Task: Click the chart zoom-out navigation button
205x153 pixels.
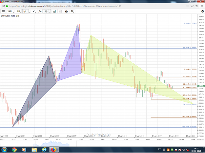Action: (x=93, y=135)
